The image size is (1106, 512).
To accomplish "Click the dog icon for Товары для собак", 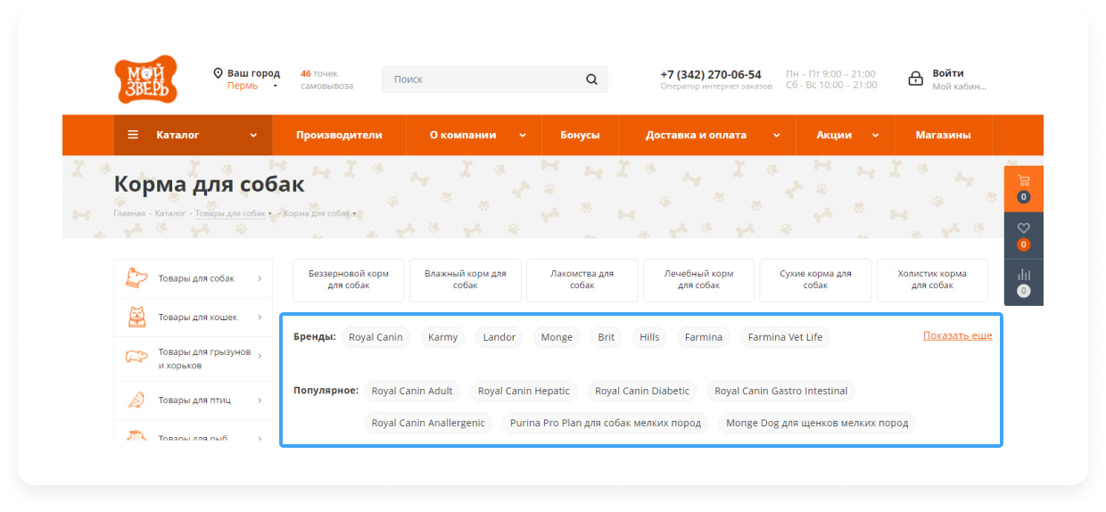I will click(x=136, y=277).
